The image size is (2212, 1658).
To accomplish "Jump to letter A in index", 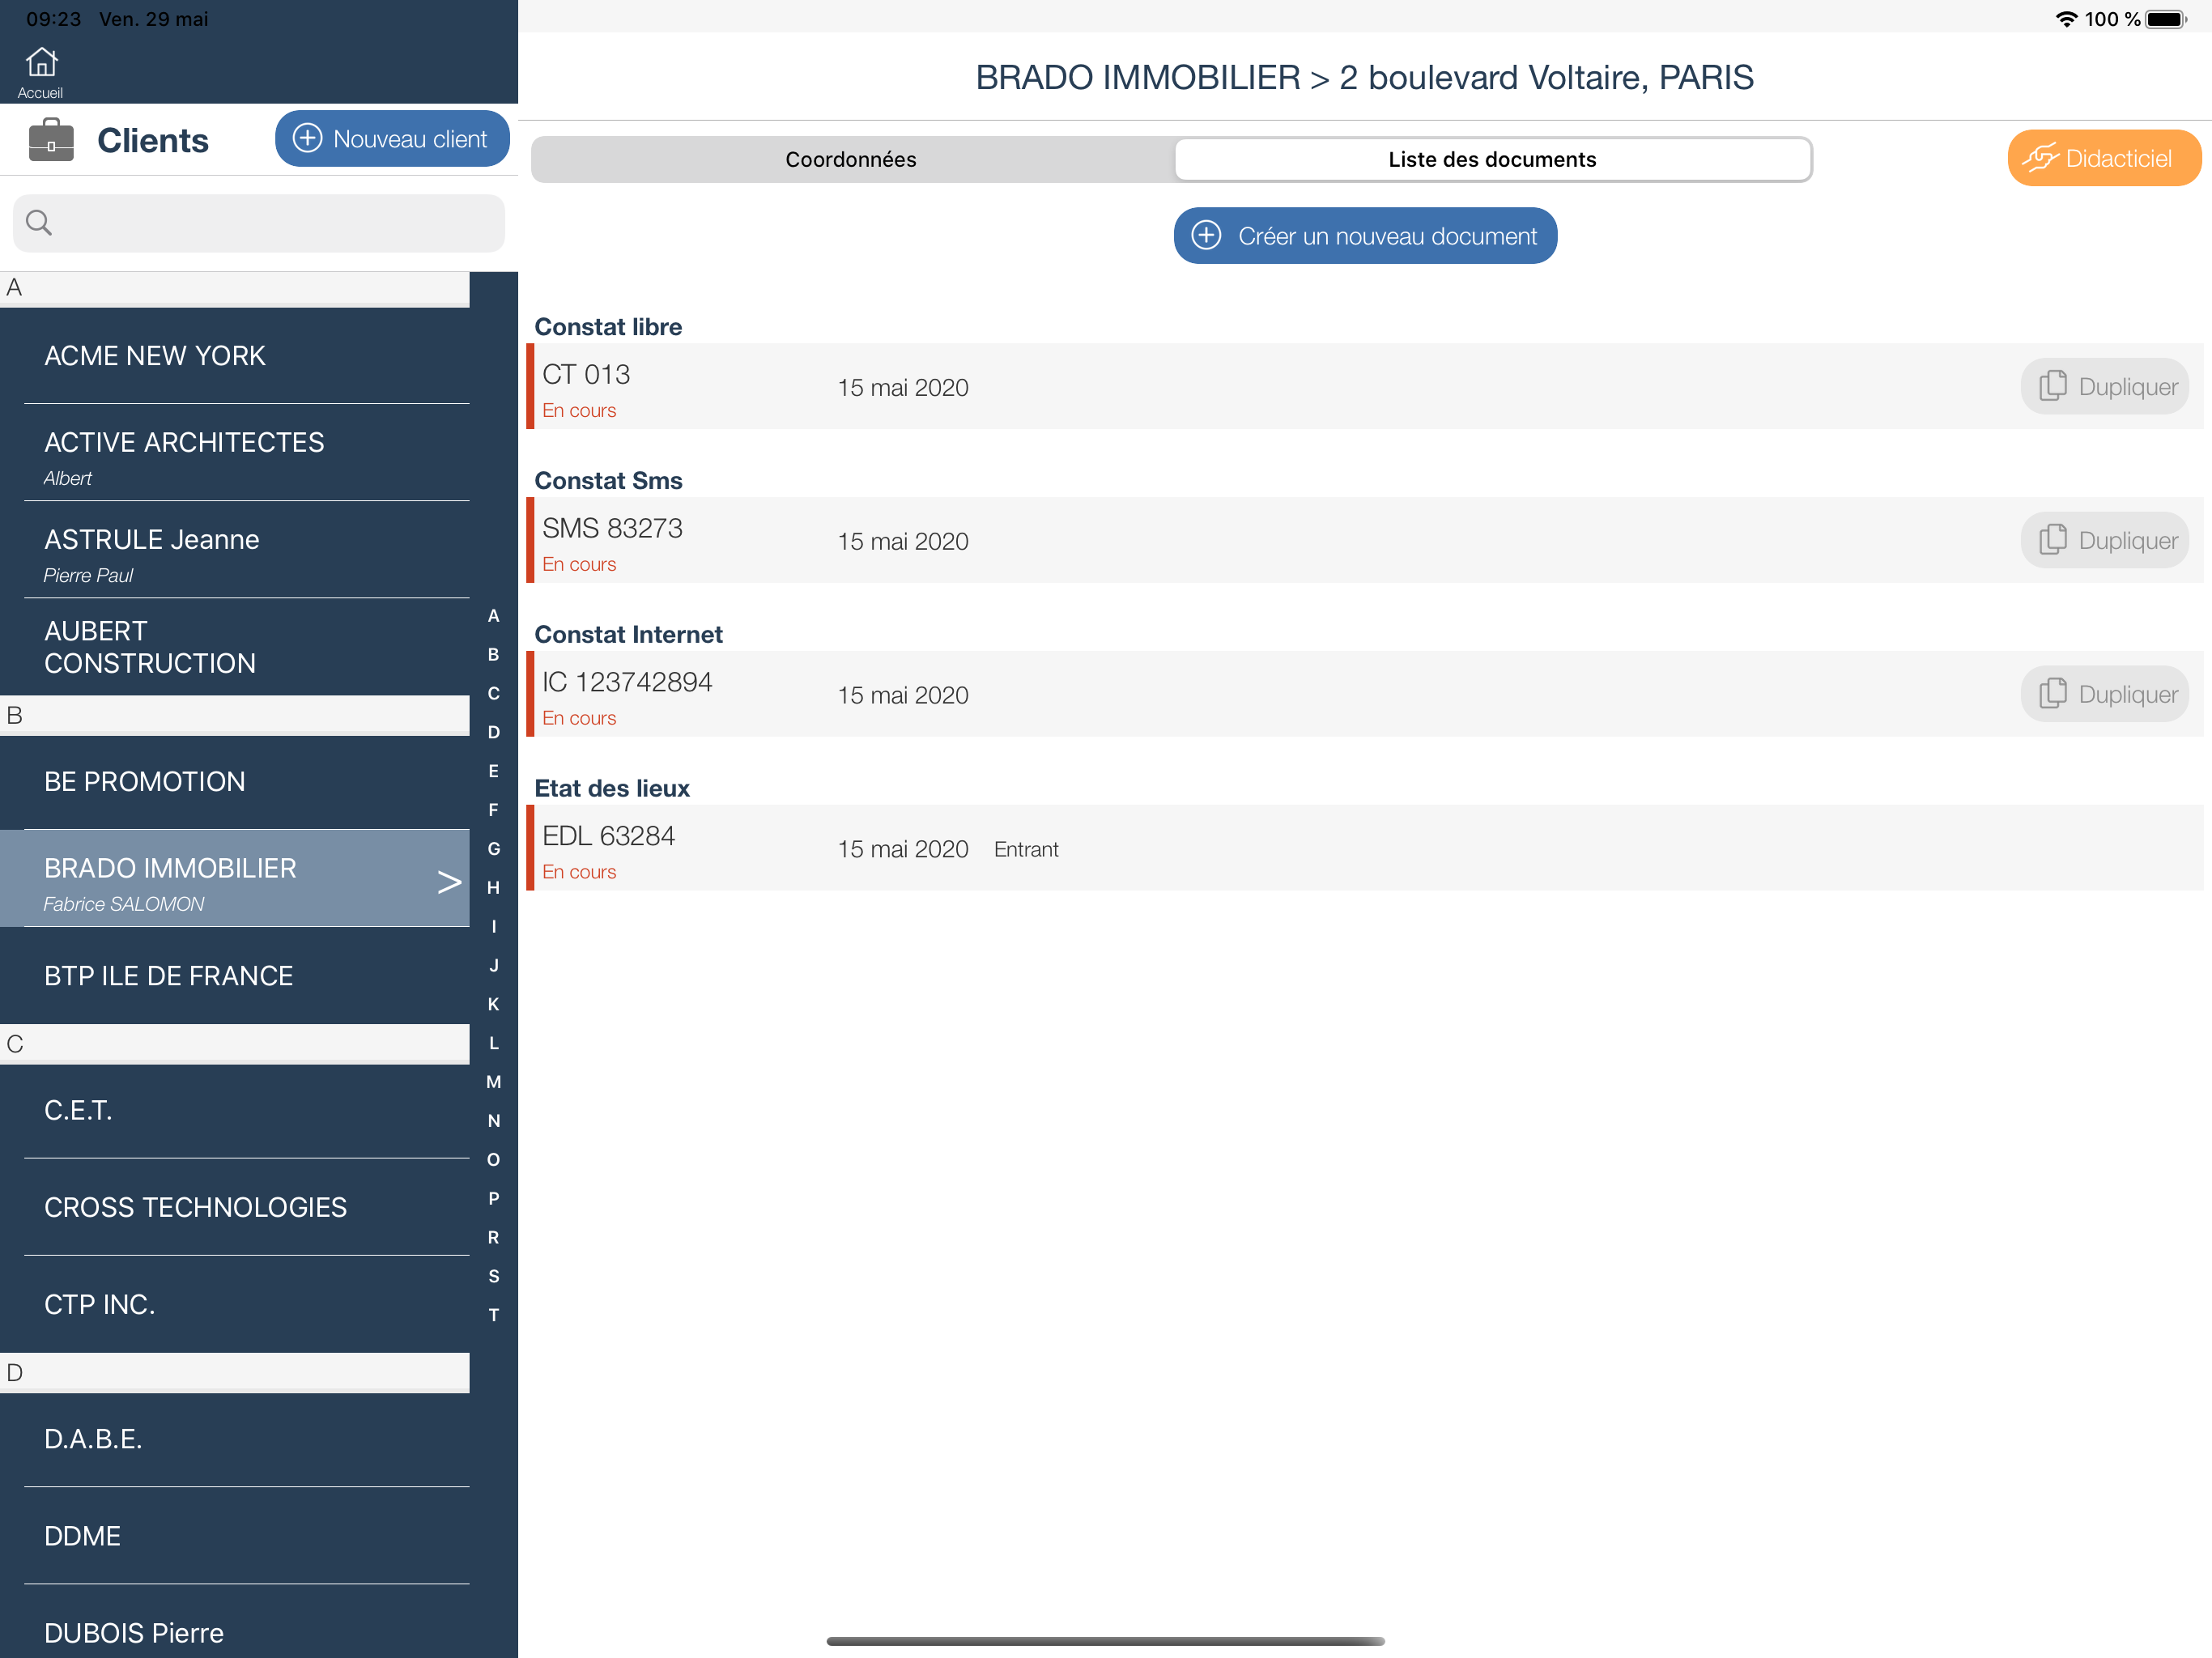I will [494, 616].
